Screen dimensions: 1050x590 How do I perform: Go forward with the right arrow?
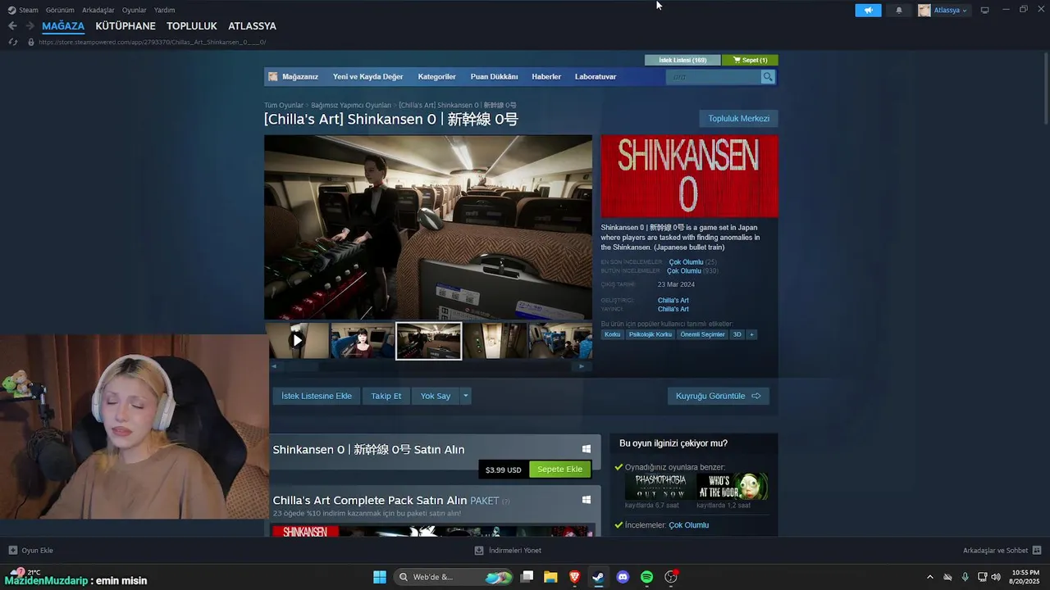click(30, 26)
